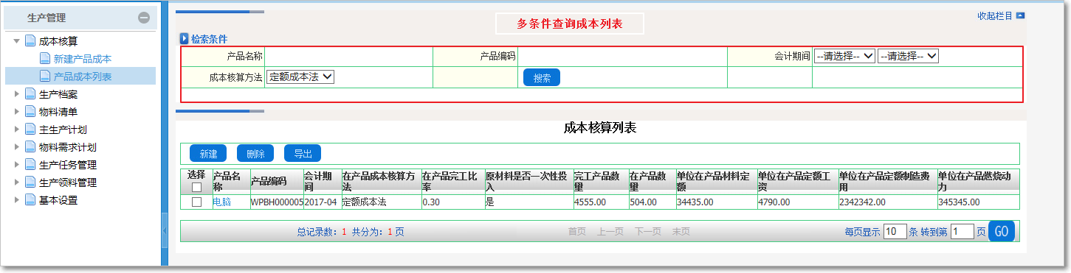
Task: Click the 生产任务管理 folder icon
Action: pyautogui.click(x=30, y=165)
